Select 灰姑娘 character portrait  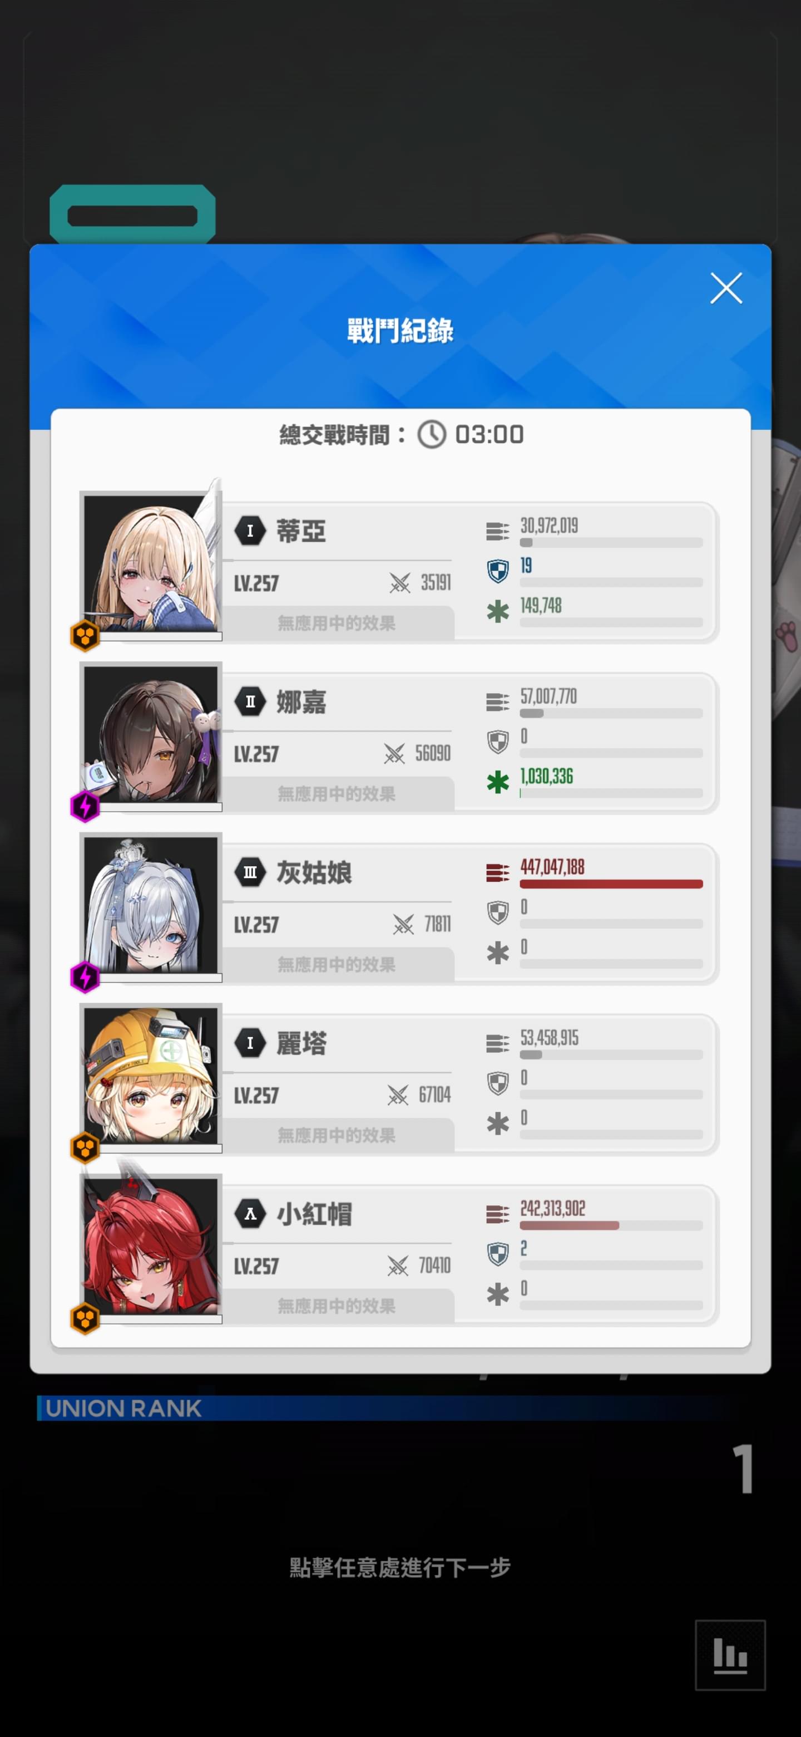tap(151, 906)
